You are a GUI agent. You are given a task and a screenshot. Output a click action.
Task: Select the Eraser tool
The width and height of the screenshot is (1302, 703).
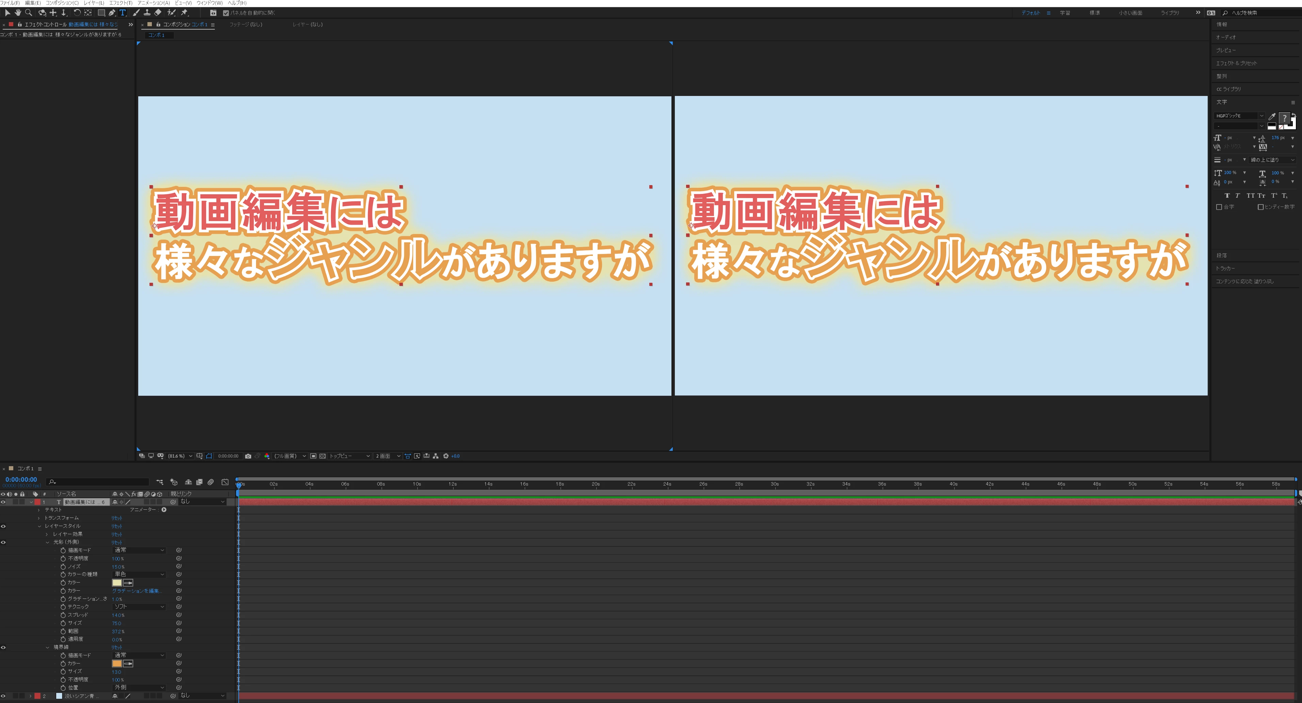click(x=158, y=13)
